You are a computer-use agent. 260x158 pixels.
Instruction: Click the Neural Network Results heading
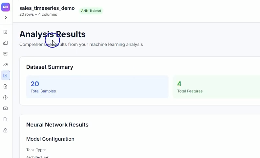pyautogui.click(x=57, y=125)
